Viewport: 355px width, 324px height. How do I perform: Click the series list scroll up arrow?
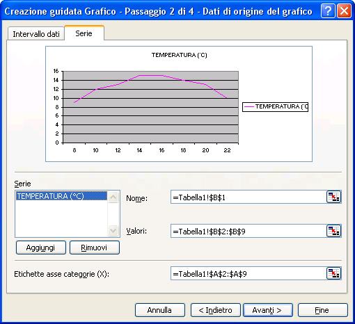113,197
